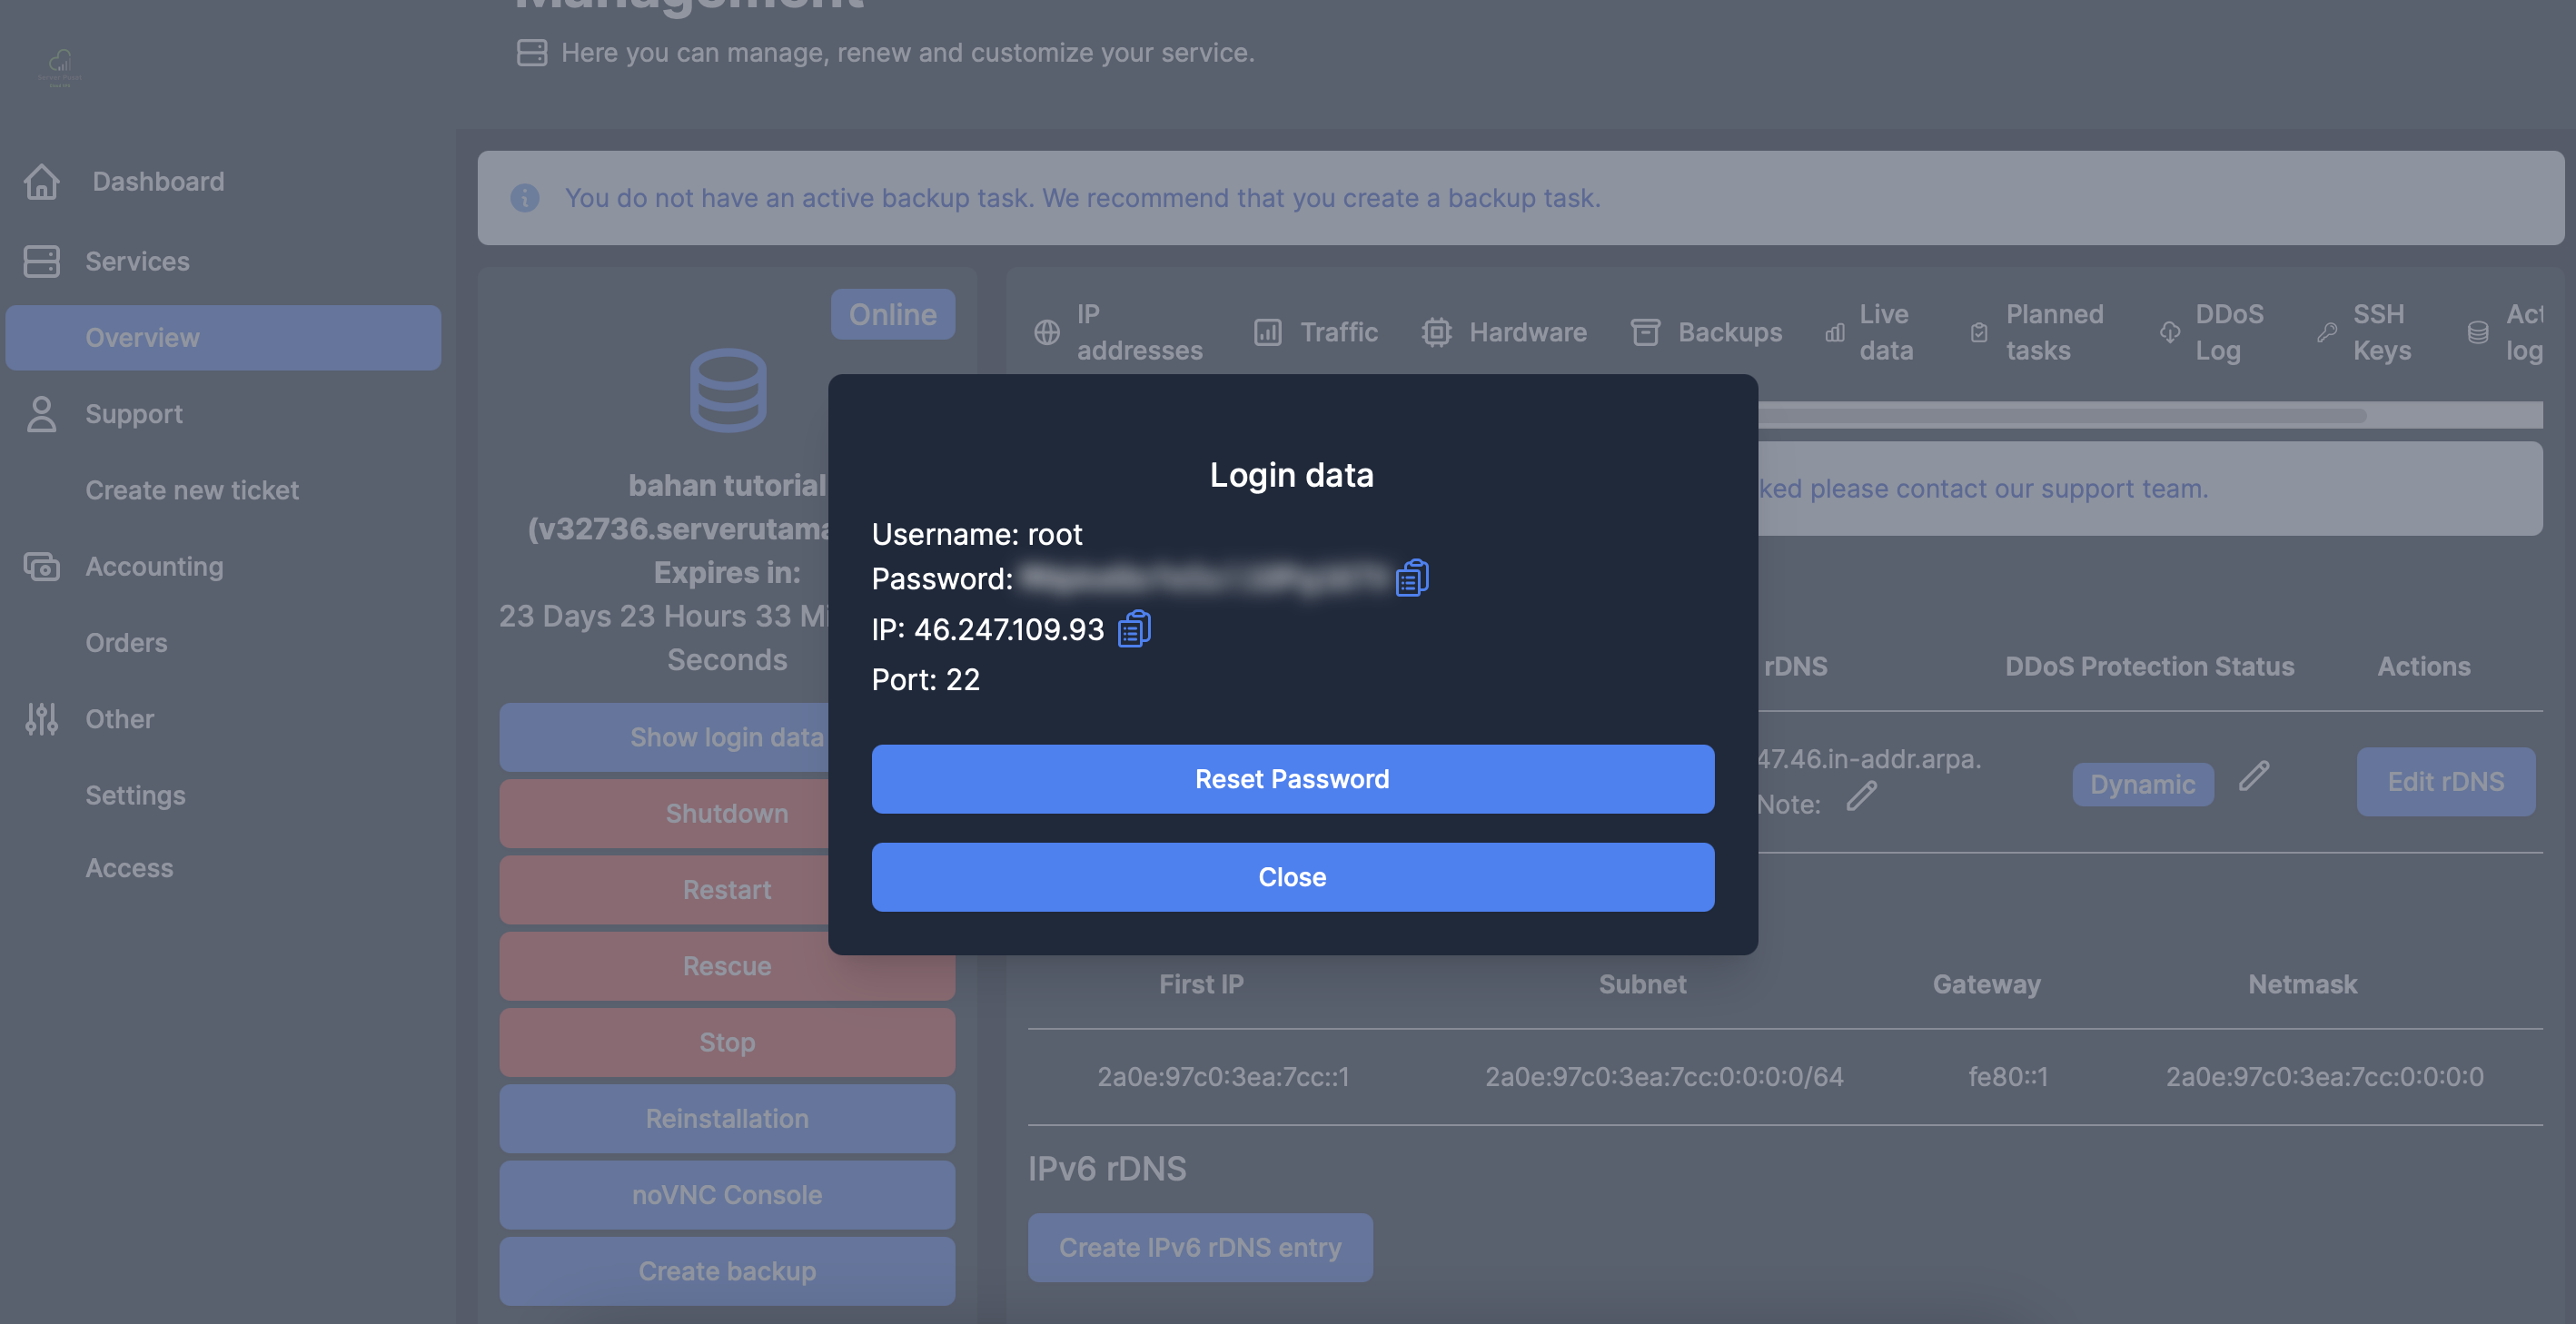
Task: Click the Services server icon
Action: click(41, 262)
